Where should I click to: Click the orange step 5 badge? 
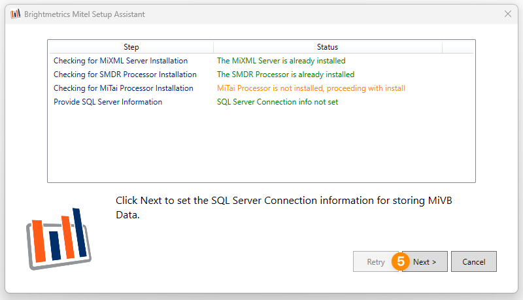click(400, 261)
